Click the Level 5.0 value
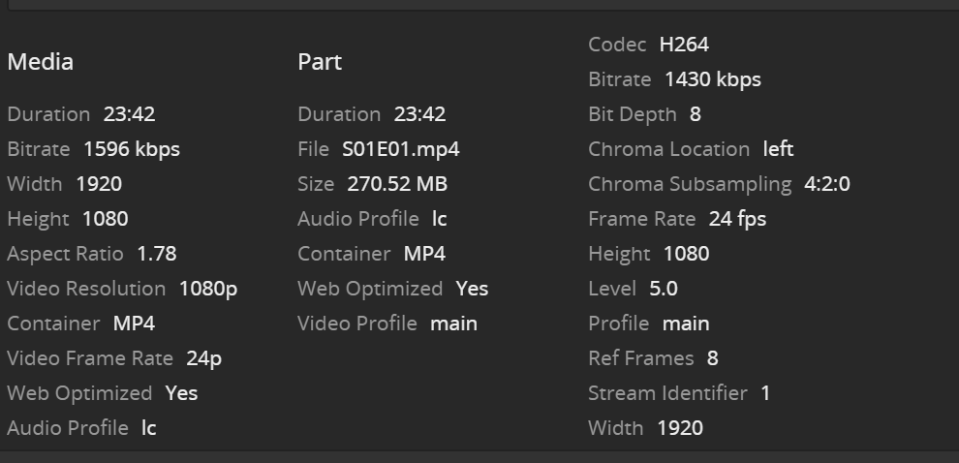Viewport: 959px width, 463px height. [664, 289]
